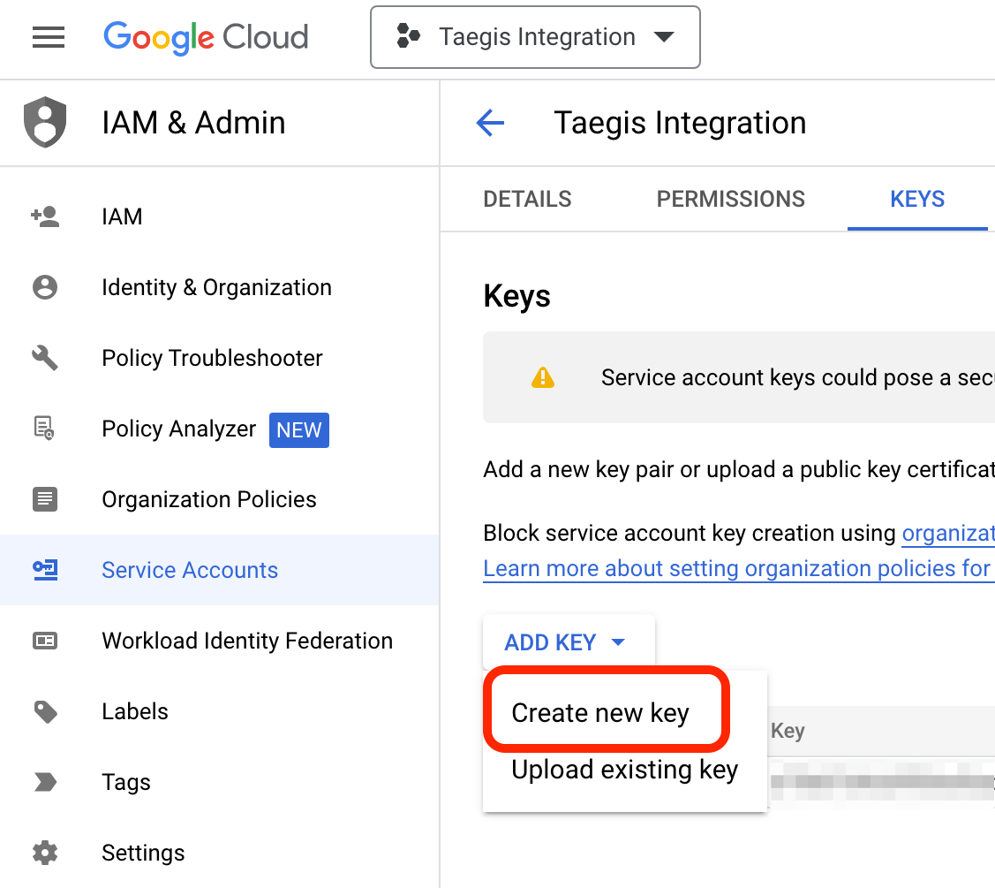Click the Workload Identity Federation card icon

coord(45,641)
